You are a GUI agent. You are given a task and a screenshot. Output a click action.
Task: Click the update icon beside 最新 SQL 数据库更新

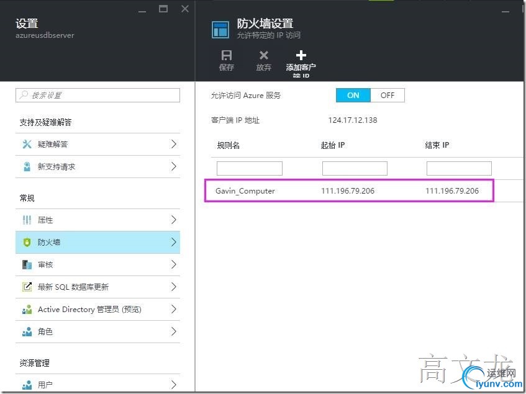pyautogui.click(x=27, y=287)
